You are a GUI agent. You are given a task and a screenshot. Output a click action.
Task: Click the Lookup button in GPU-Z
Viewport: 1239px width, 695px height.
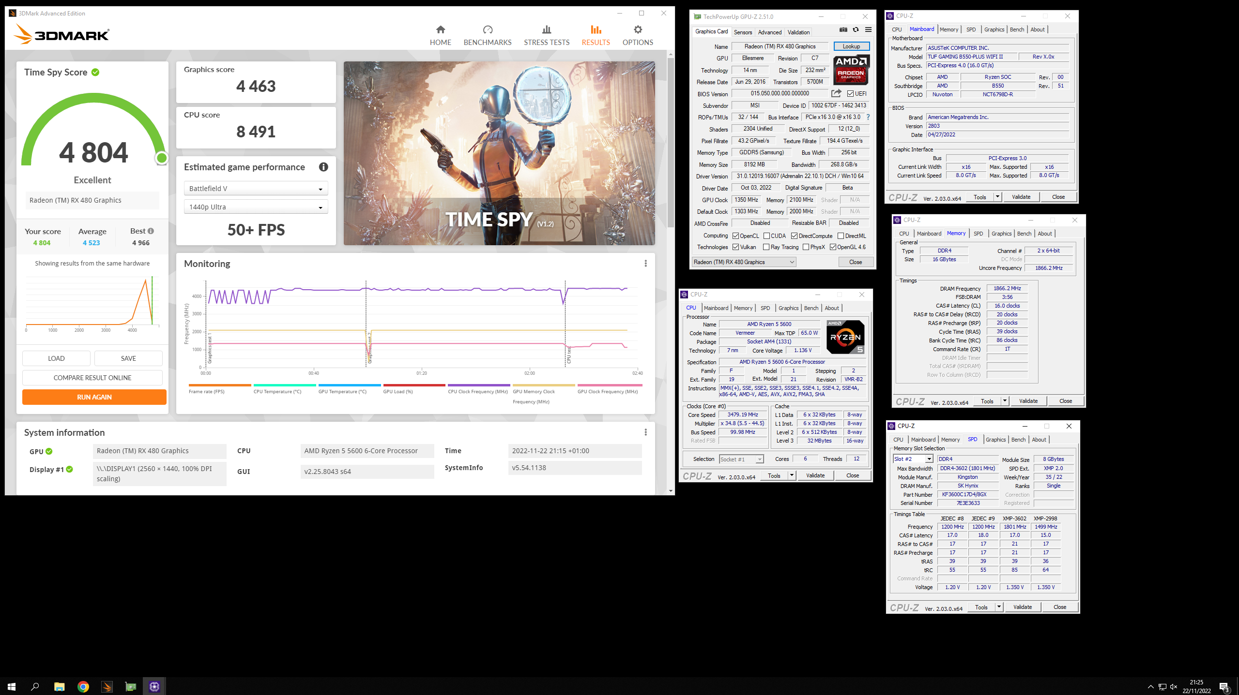click(851, 46)
